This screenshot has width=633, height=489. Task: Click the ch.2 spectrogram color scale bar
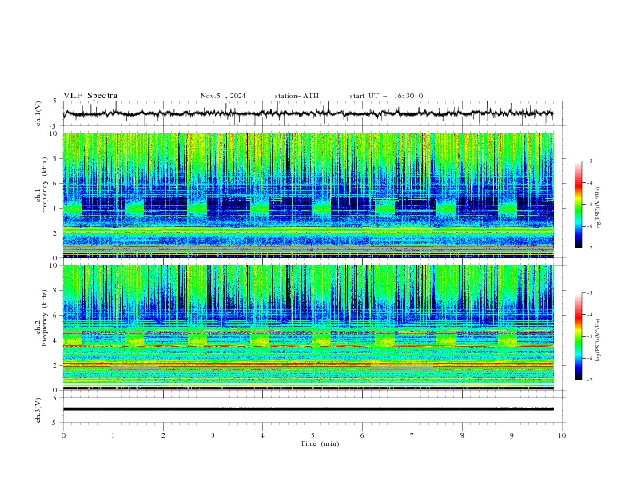click(x=578, y=336)
